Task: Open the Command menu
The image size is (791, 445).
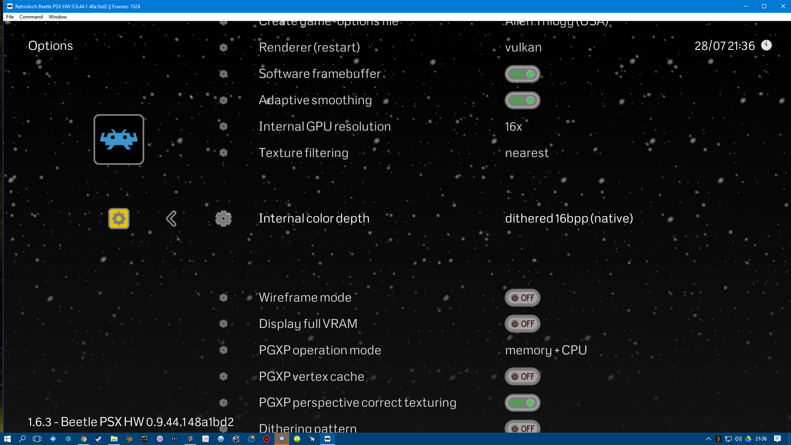Action: [31, 17]
